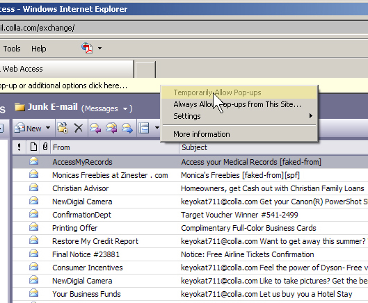Expand the reading pane dropdown arrow
This screenshot has width=368, height=303.
pos(157,128)
